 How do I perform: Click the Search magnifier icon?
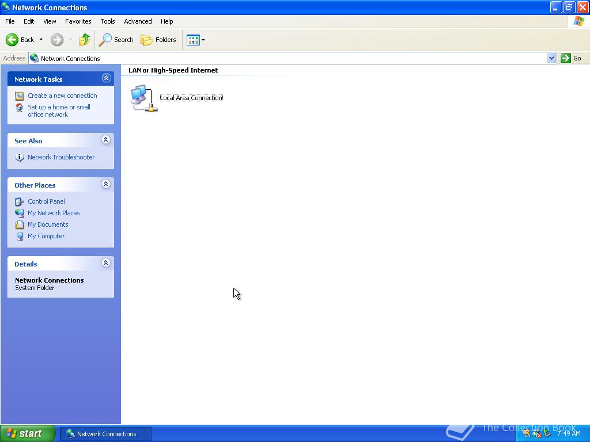[x=105, y=40]
